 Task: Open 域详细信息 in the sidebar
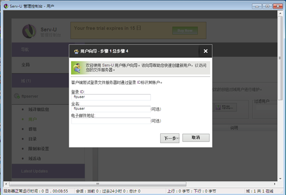tap(39, 110)
